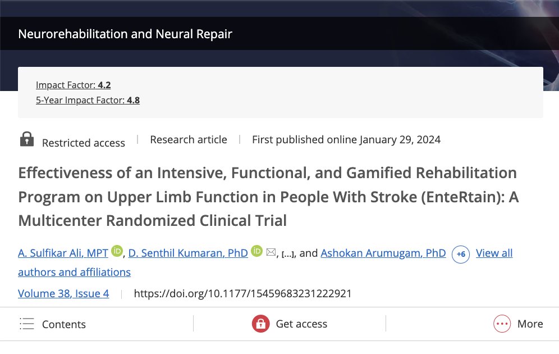
Task: Click the article title heading
Action: click(x=268, y=197)
